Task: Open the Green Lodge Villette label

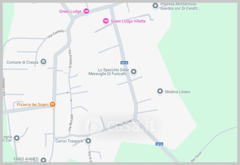Action: pyautogui.click(x=128, y=21)
